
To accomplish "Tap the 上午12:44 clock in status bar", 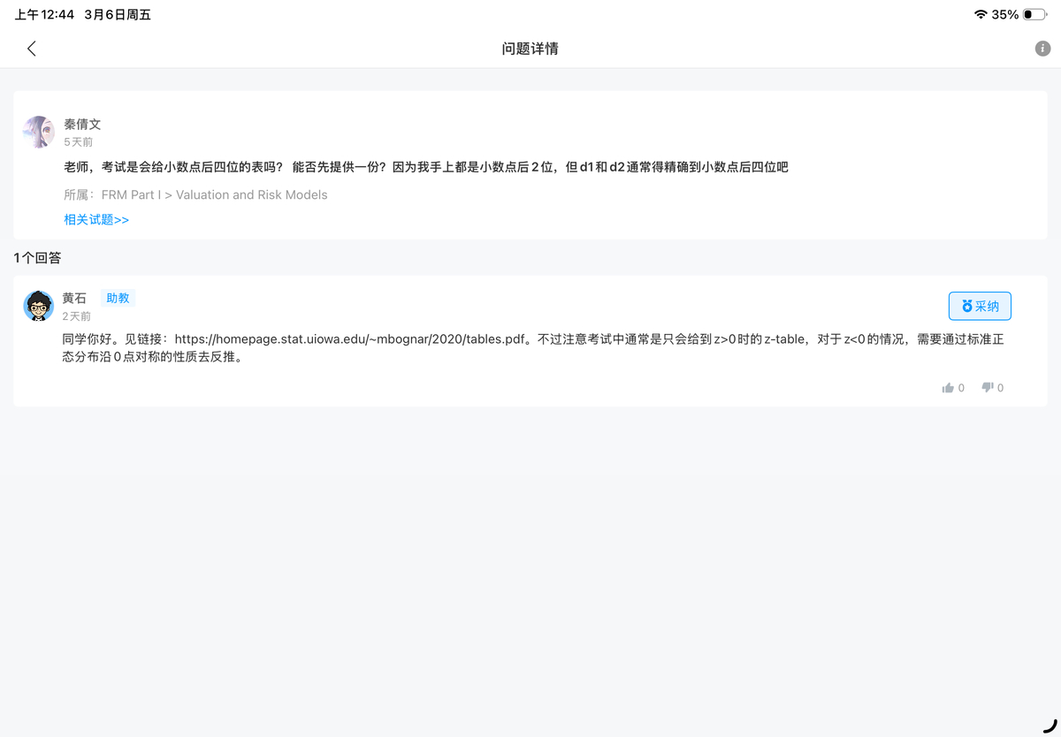I will pyautogui.click(x=45, y=14).
